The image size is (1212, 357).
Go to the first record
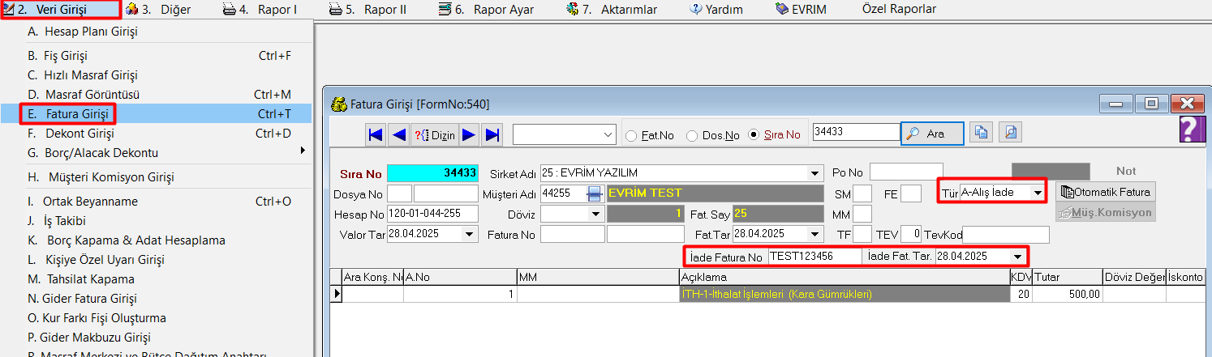coord(376,135)
